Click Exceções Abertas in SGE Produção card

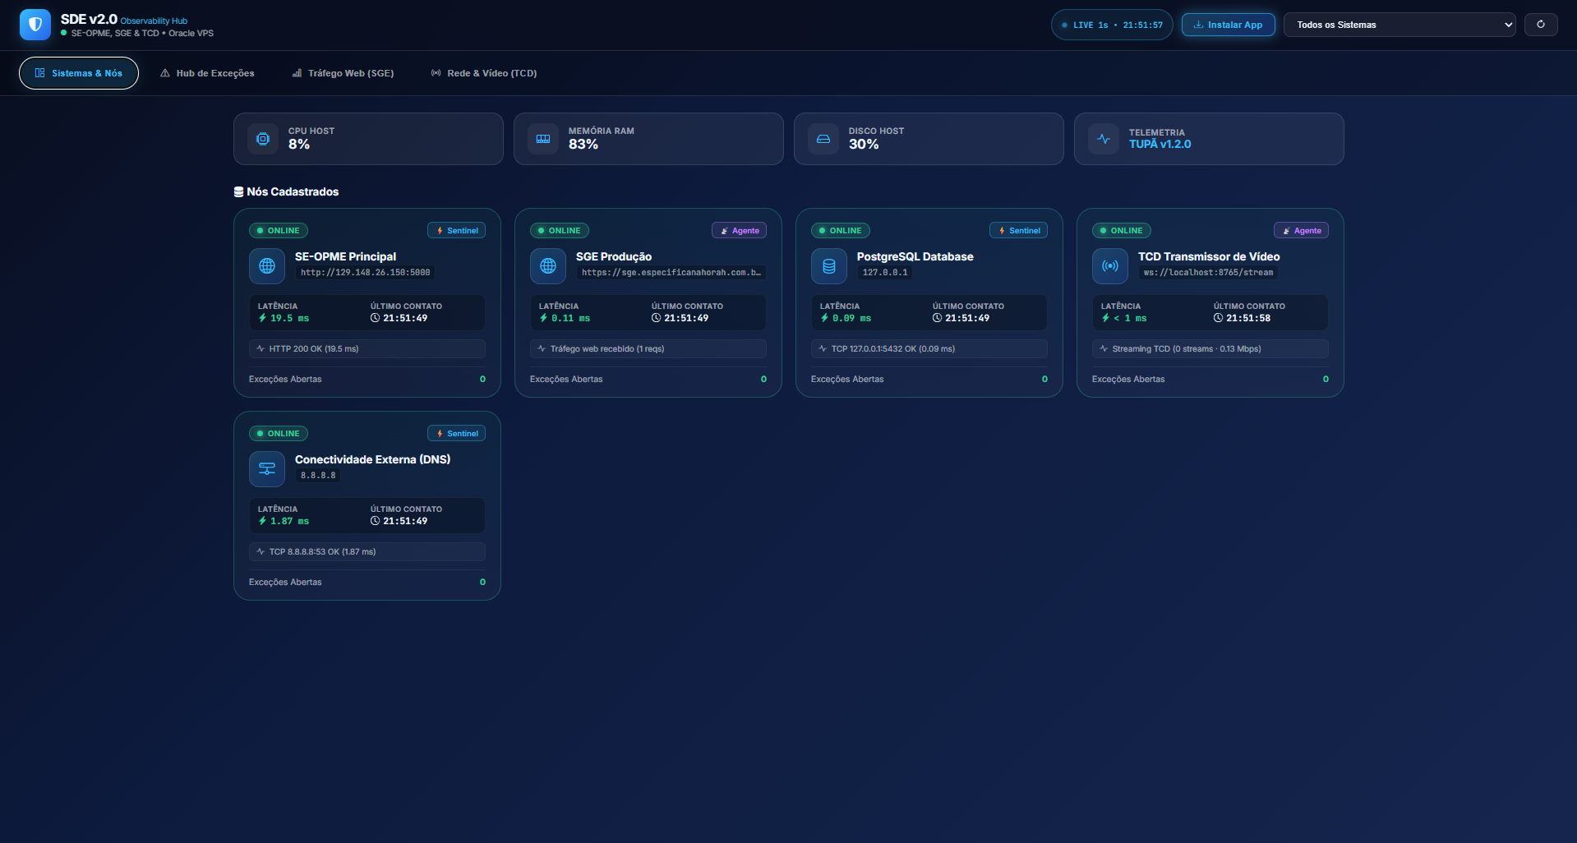point(566,380)
